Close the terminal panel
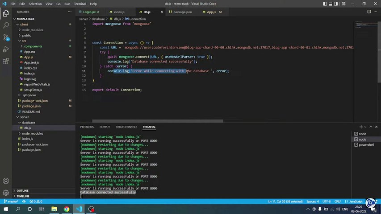 [x=377, y=127]
